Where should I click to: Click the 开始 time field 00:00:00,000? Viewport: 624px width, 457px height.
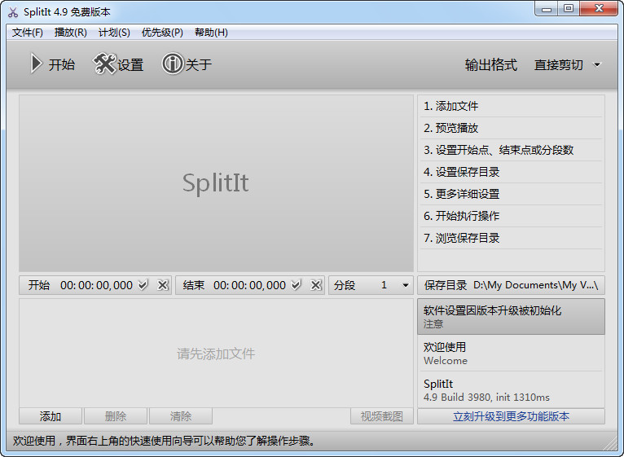(96, 285)
